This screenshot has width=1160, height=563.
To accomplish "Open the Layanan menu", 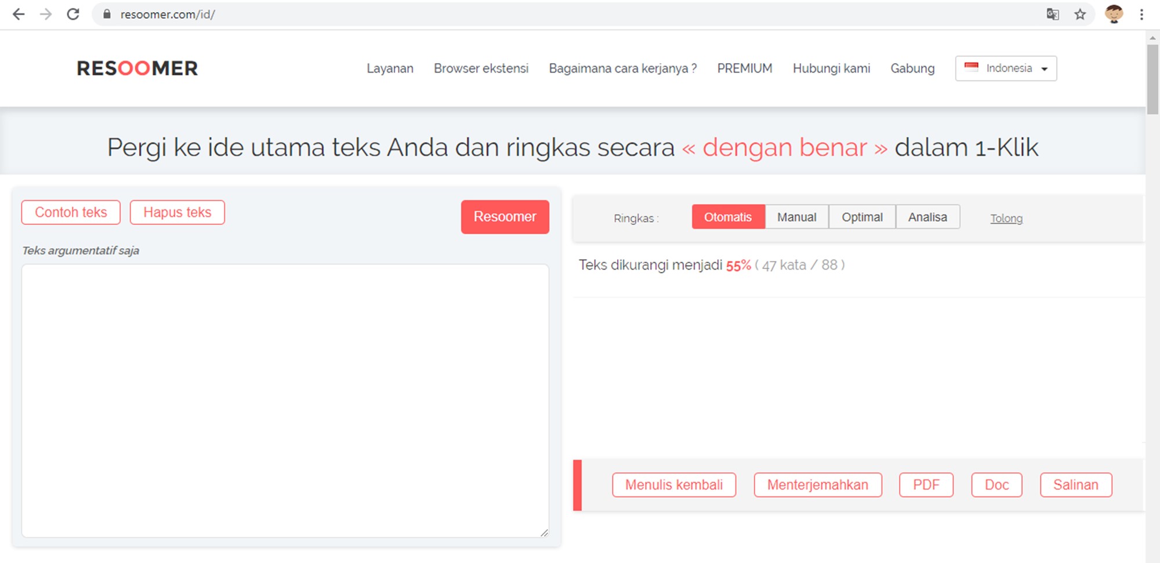I will click(x=389, y=68).
